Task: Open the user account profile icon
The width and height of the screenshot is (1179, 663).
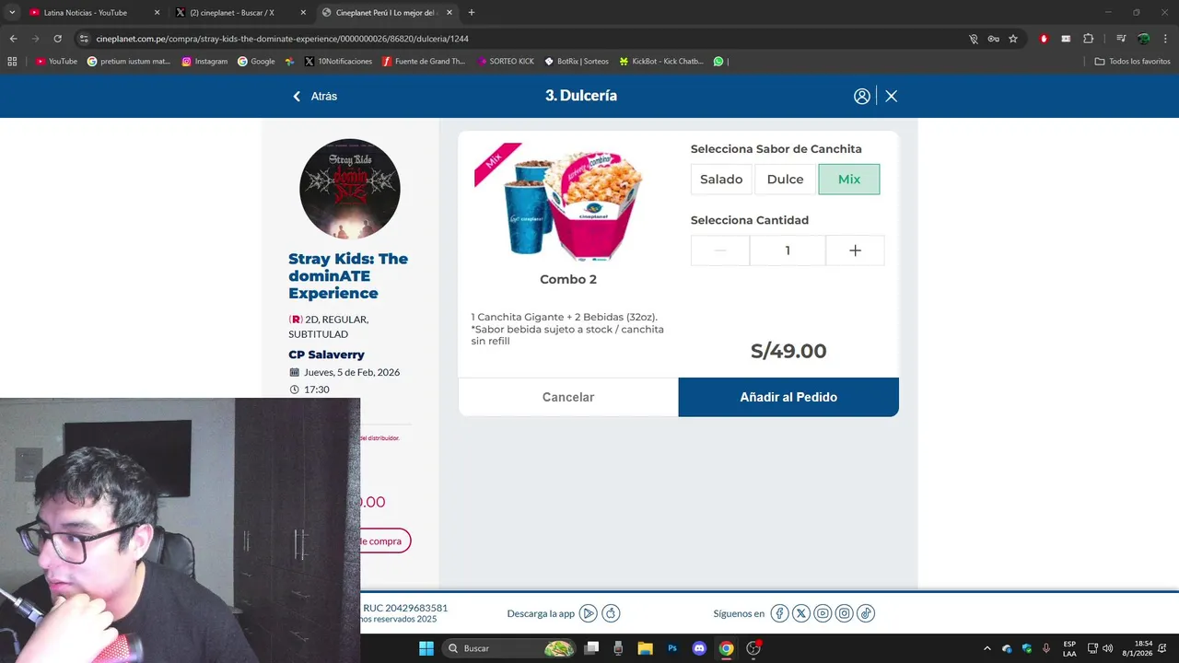Action: (862, 96)
